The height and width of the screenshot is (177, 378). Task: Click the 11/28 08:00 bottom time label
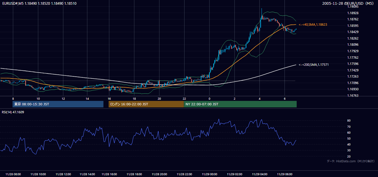13,174
